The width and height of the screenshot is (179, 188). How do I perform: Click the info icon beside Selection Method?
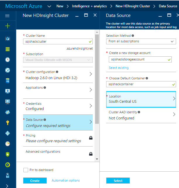tap(133, 36)
